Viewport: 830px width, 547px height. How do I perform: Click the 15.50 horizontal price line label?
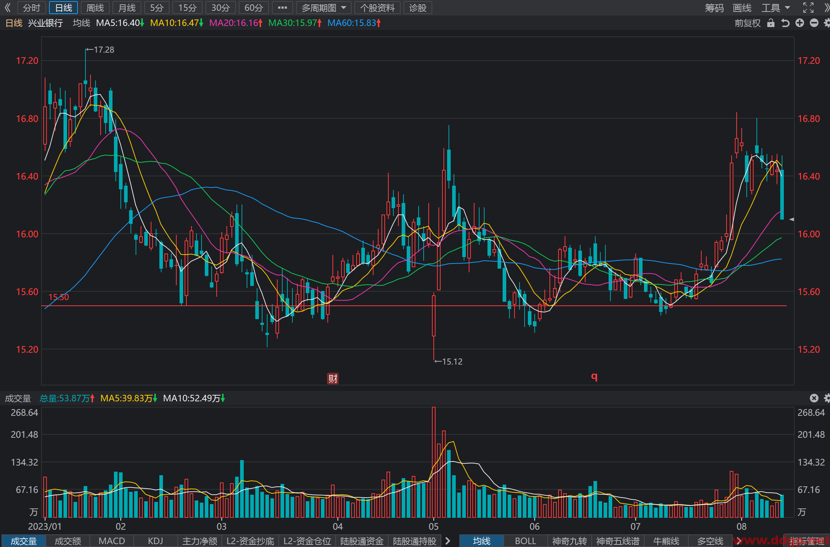(58, 297)
